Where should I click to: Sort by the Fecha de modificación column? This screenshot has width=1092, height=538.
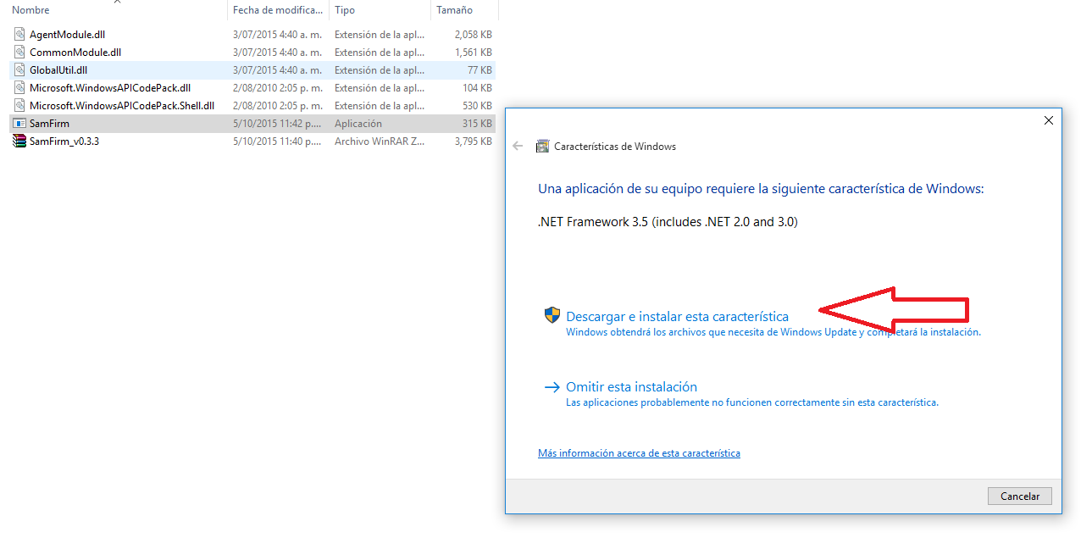[278, 9]
